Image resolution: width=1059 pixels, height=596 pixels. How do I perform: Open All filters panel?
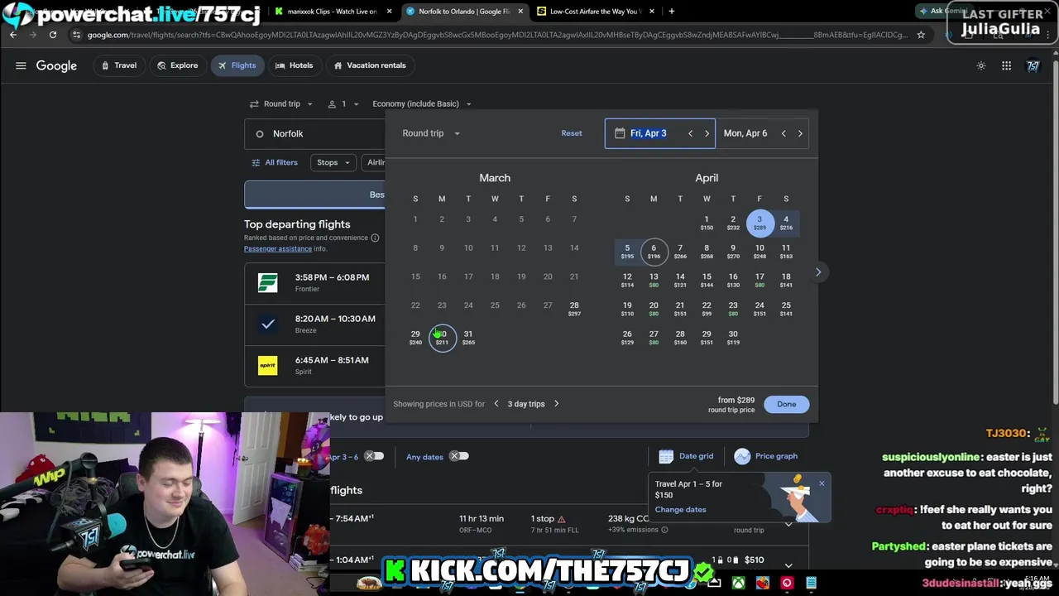(275, 162)
